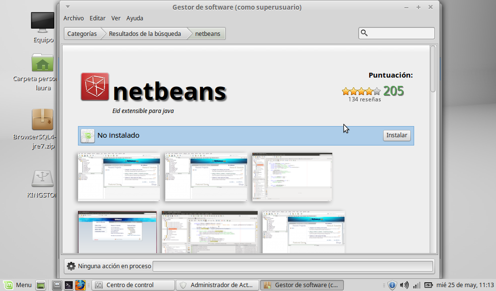Go back to Categorías breadcrumb
Screen dimensions: 496x291
pyautogui.click(x=82, y=33)
